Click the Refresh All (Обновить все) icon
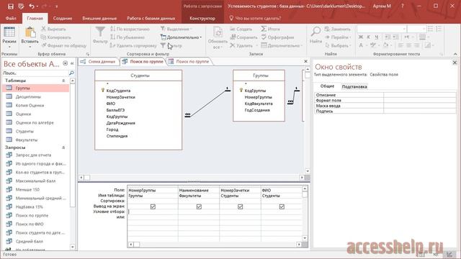 [x=218, y=32]
